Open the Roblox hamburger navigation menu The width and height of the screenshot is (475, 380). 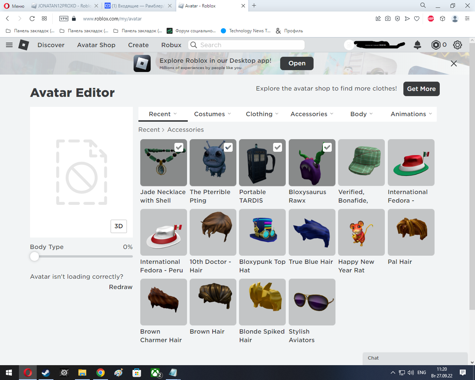[x=9, y=45]
